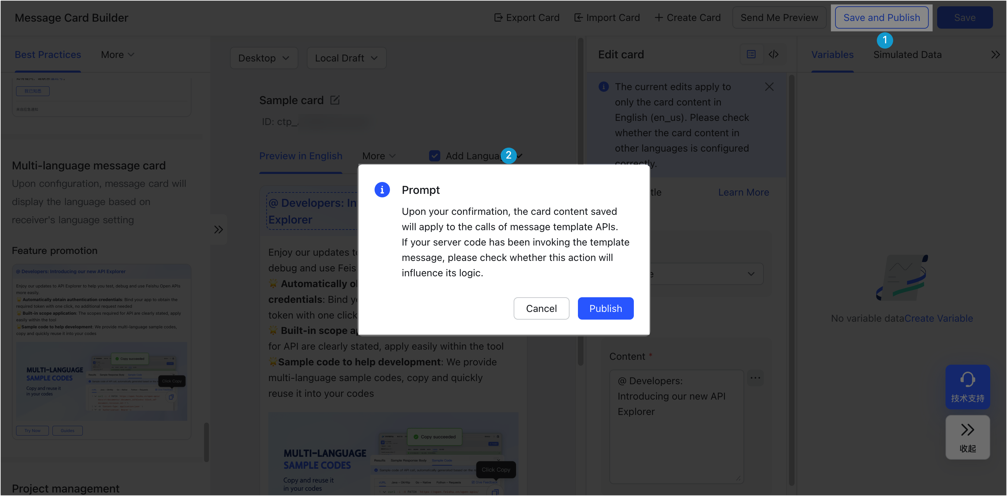The height and width of the screenshot is (496, 1007).
Task: Click Create Card in the top bar
Action: click(x=687, y=17)
